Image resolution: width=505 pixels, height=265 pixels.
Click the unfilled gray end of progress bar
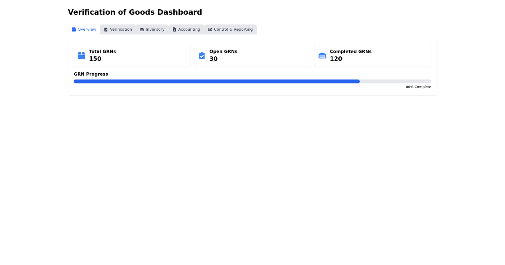(396, 82)
